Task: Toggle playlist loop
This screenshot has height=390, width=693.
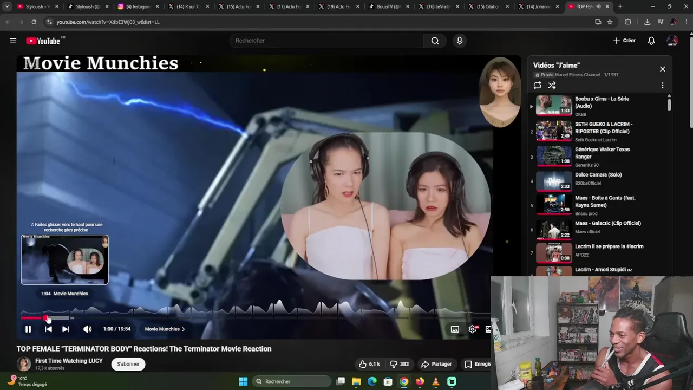Action: pyautogui.click(x=537, y=85)
